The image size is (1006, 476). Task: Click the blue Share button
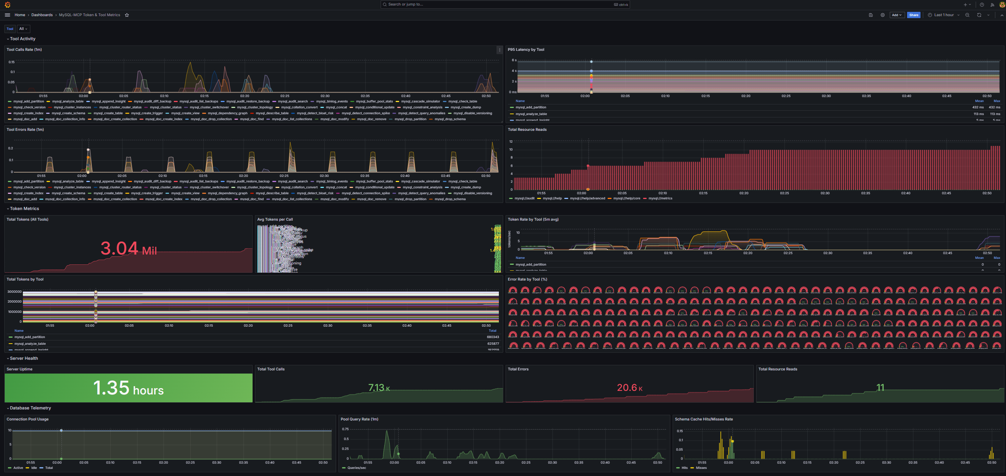click(x=914, y=15)
